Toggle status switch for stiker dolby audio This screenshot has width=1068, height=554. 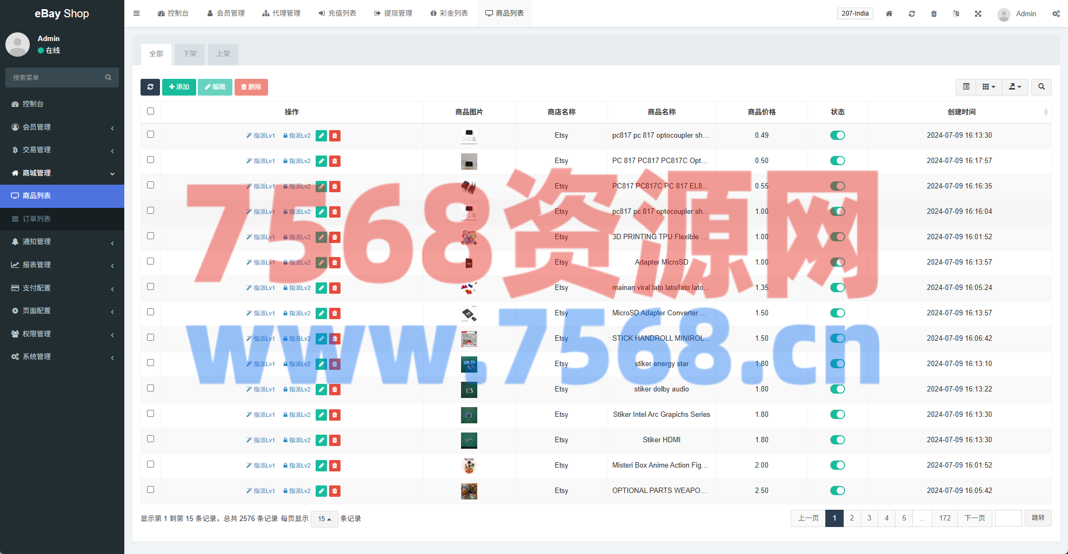click(837, 389)
